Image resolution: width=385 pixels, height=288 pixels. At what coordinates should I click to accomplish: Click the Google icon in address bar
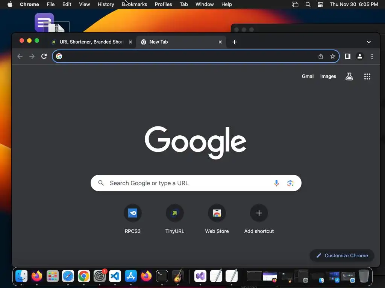pos(59,56)
